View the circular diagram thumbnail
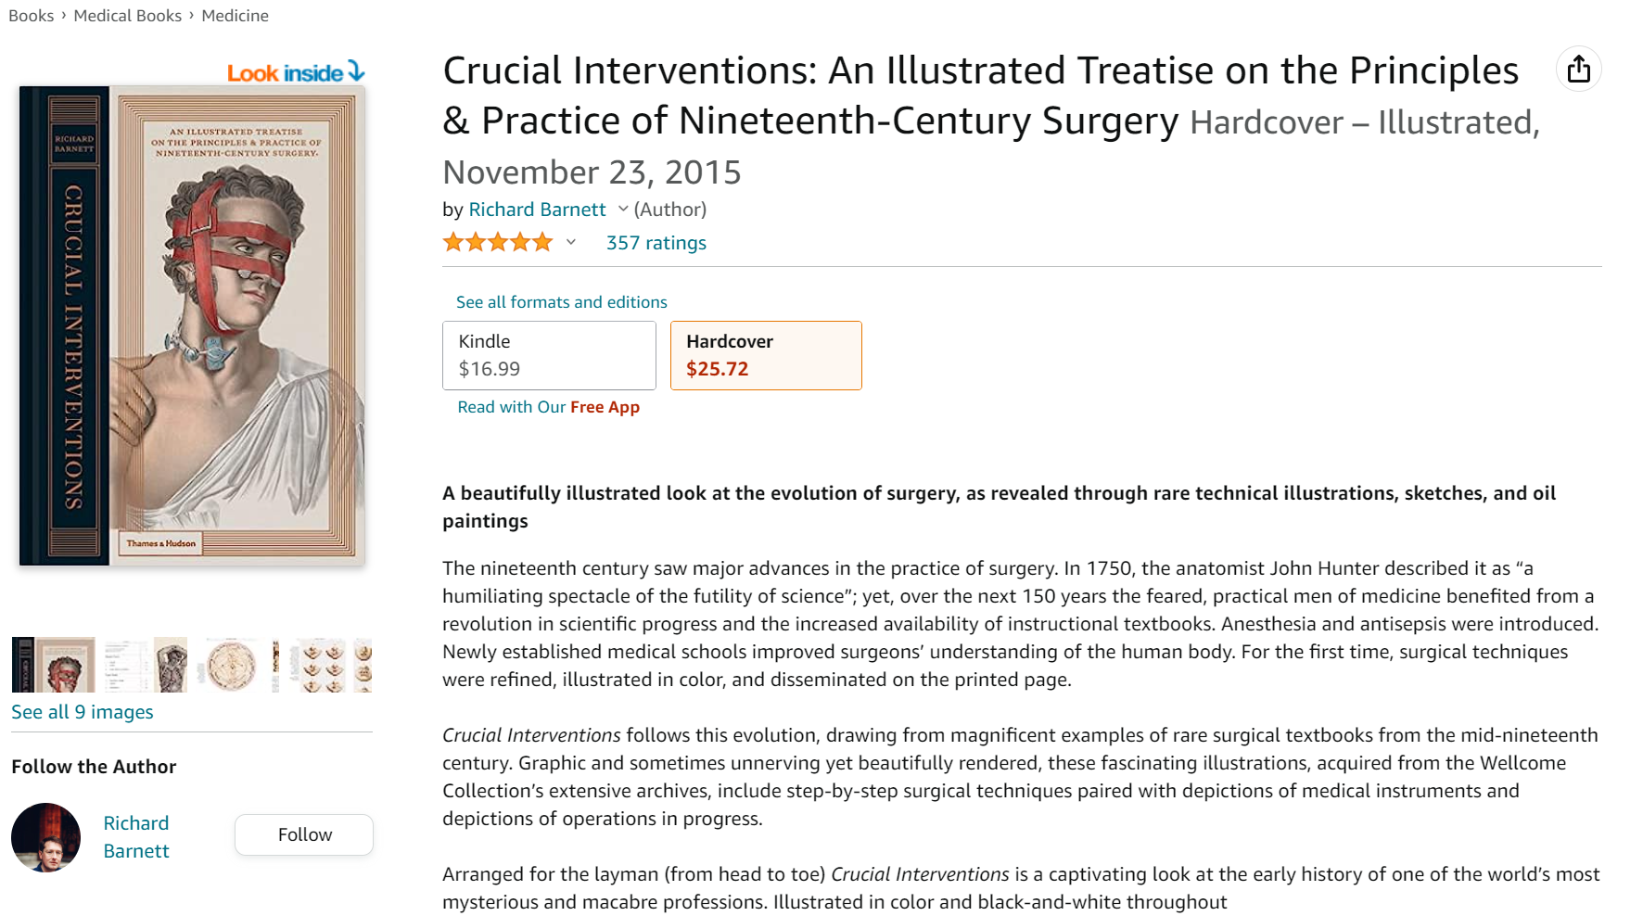Screen dimensions: 1643x916 pyautogui.click(x=232, y=665)
